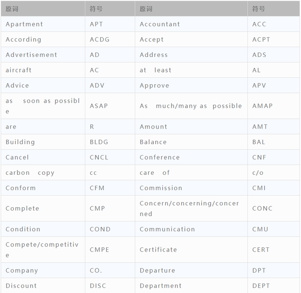Select the Conference cell

pyautogui.click(x=159, y=157)
